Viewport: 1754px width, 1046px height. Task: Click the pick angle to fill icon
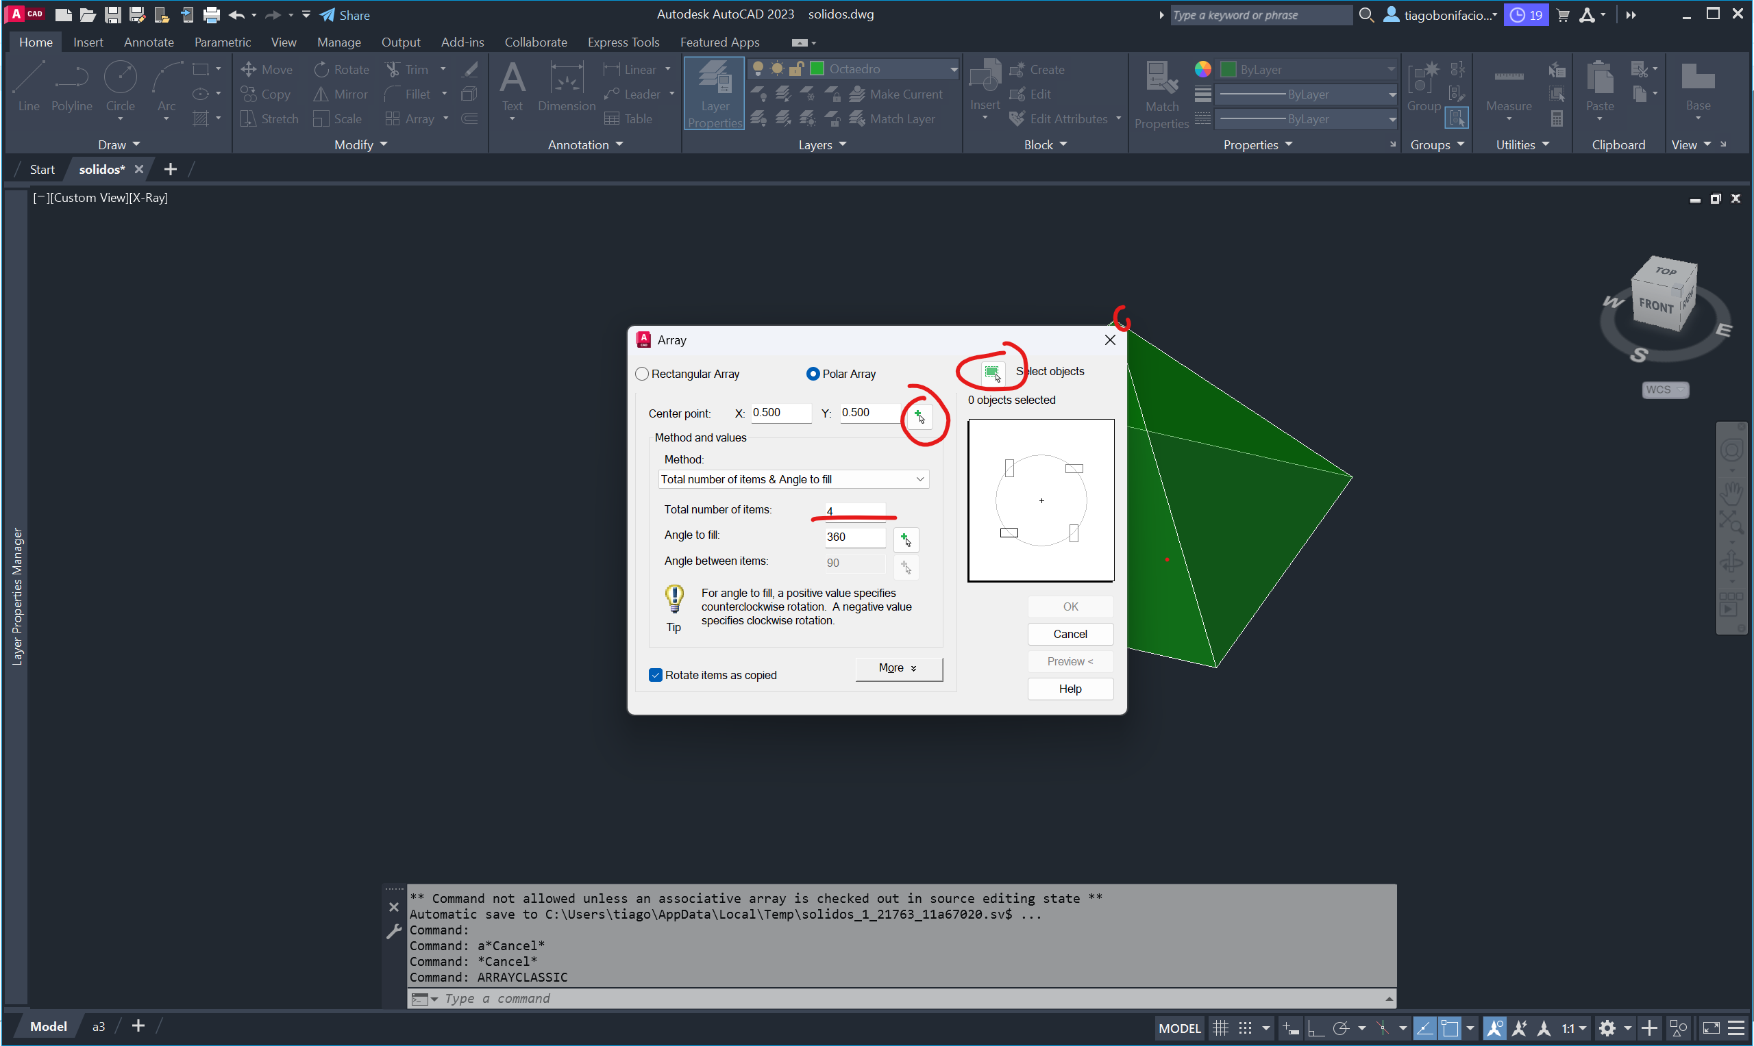[906, 539]
